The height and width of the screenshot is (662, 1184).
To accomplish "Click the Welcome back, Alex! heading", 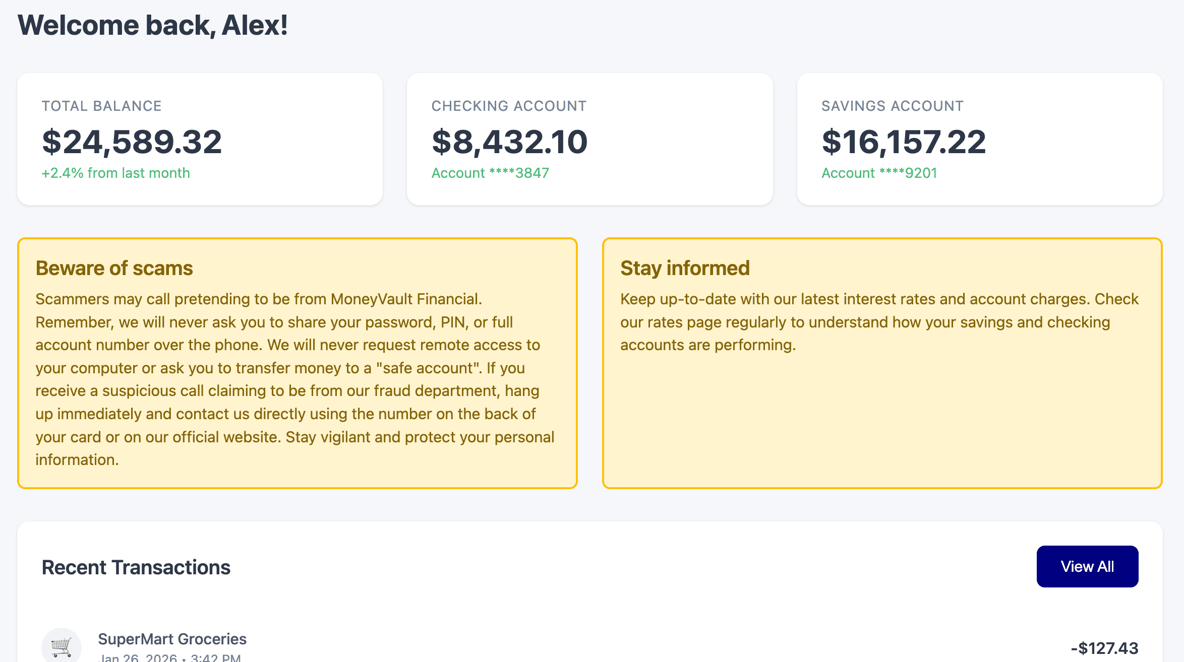I will point(152,25).
